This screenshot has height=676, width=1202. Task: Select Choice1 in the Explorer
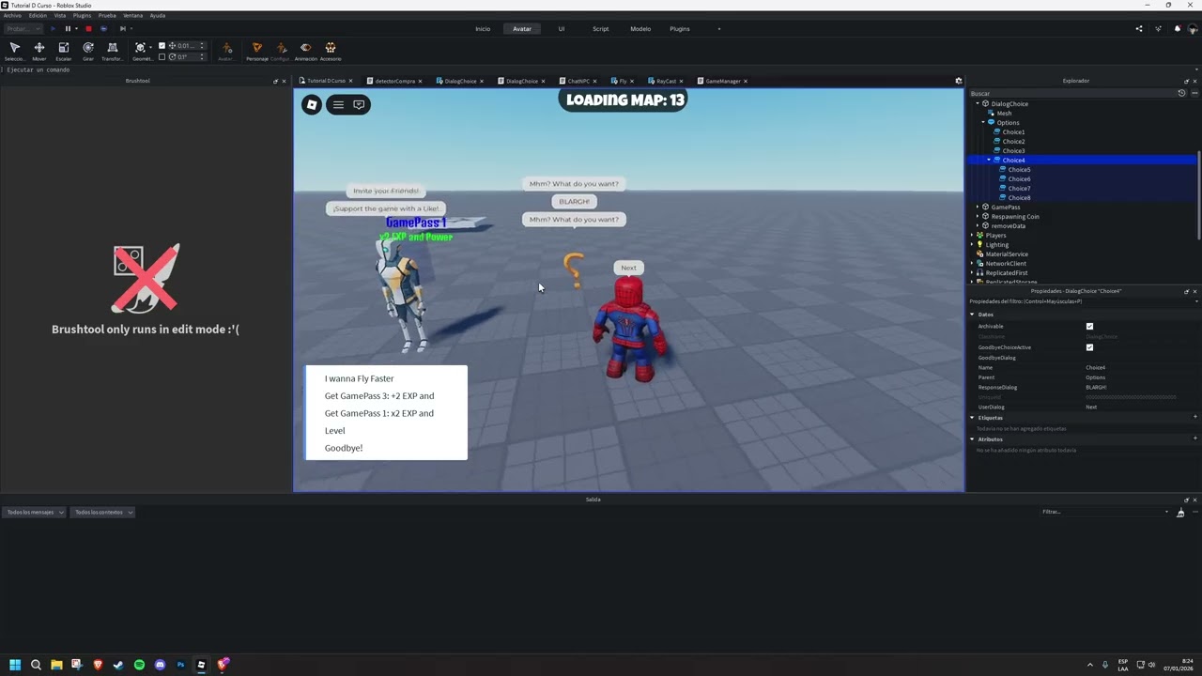tap(1013, 131)
